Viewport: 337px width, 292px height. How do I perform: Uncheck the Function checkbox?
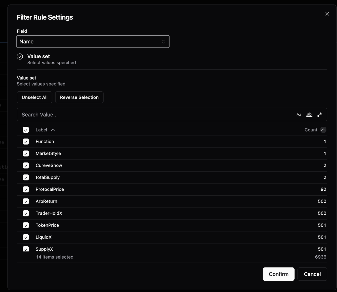tap(26, 142)
